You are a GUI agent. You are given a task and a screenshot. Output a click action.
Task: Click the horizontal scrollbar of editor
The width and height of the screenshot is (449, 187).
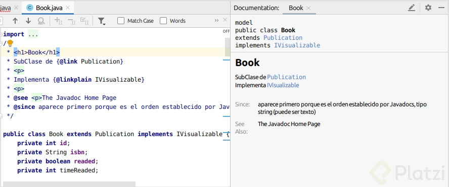[x=69, y=184]
